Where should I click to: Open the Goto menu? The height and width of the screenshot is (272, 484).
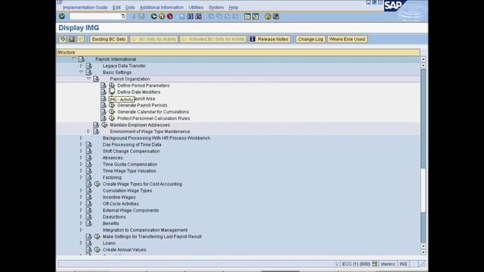click(x=130, y=8)
